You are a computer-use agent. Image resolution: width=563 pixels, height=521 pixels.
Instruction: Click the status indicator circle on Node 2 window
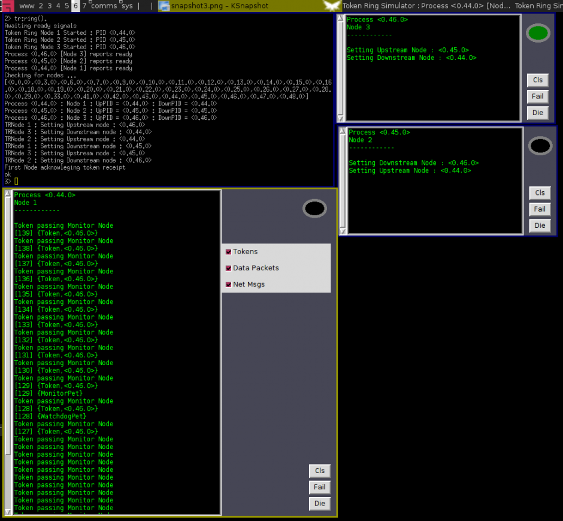click(539, 145)
